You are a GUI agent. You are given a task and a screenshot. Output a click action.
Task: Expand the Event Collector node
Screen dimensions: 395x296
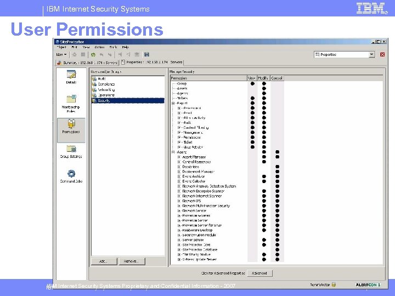(179, 181)
